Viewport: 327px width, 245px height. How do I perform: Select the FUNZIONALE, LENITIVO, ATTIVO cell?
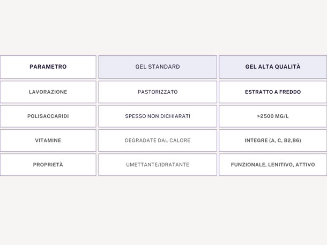click(x=273, y=165)
